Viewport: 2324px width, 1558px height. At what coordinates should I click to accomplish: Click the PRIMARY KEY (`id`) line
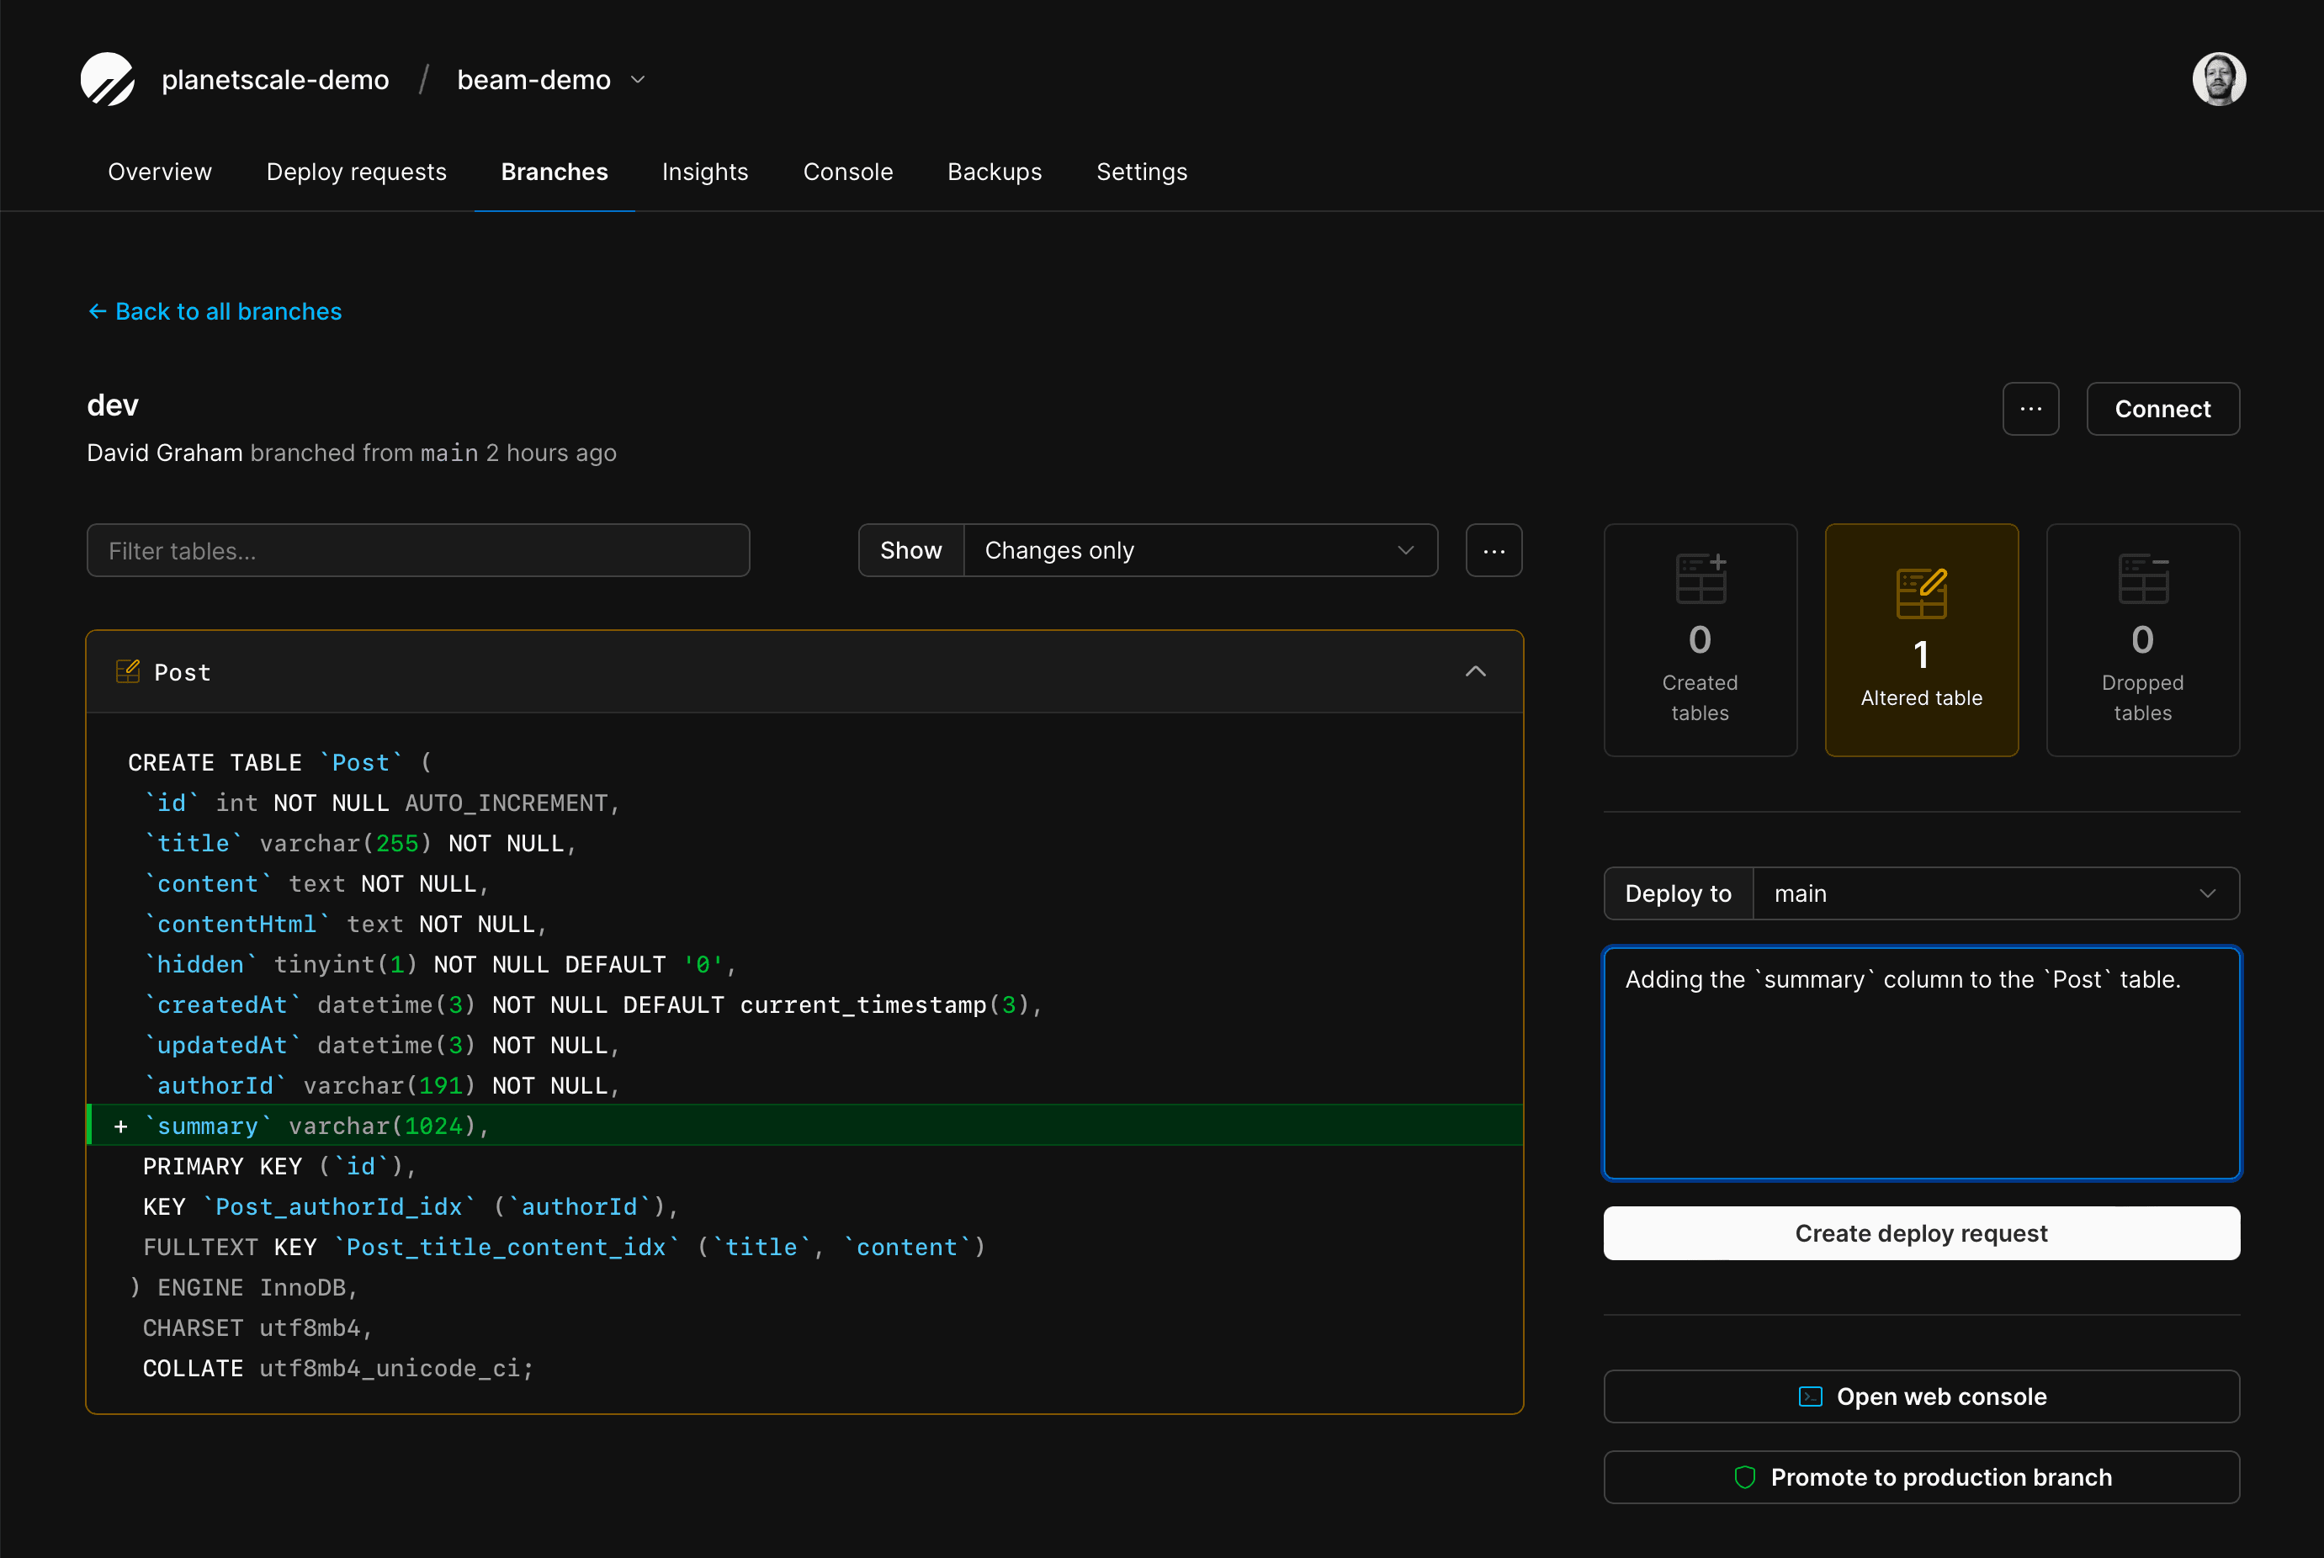click(279, 1167)
